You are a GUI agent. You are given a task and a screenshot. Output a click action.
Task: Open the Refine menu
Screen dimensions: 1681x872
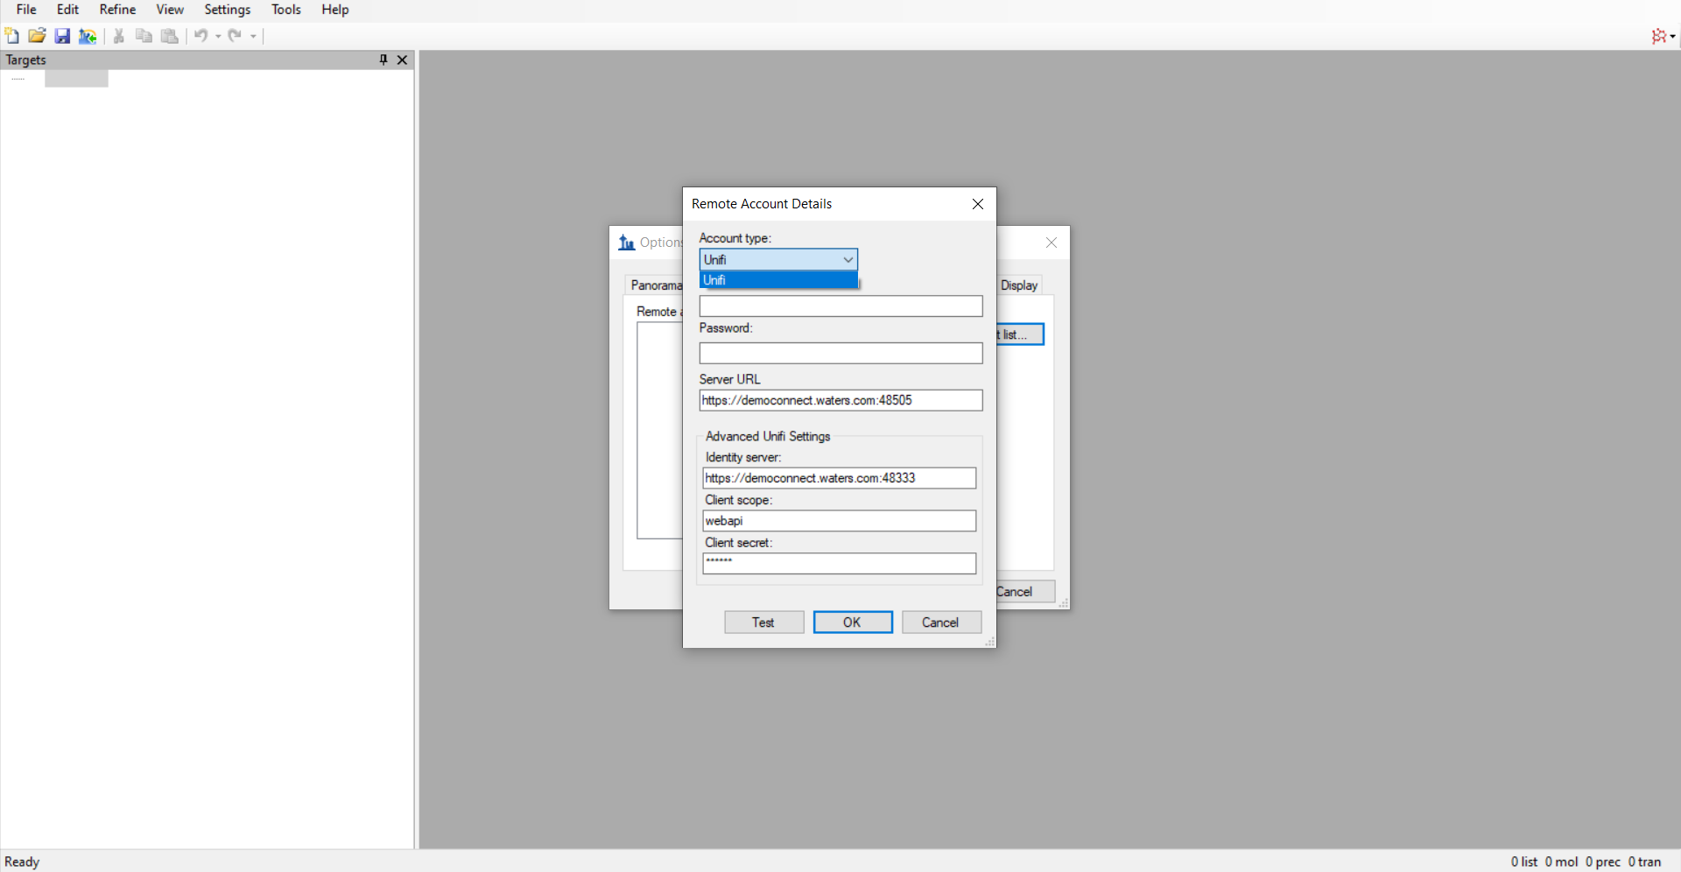tap(117, 10)
